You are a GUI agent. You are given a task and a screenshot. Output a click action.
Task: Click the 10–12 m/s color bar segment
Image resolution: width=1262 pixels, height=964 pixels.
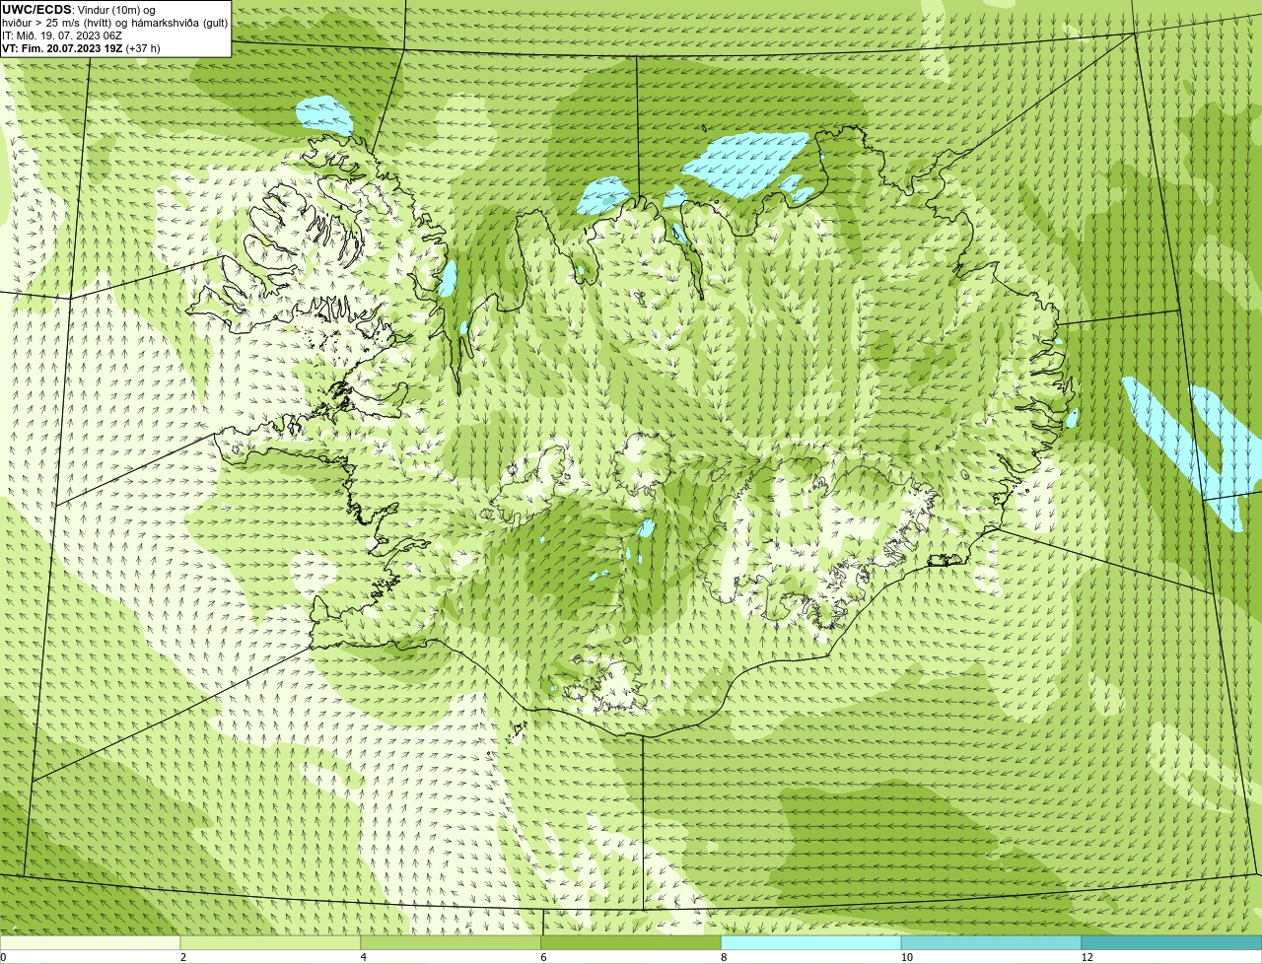[991, 942]
